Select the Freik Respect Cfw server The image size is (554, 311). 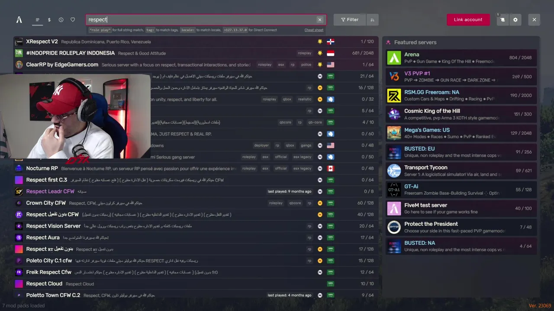pyautogui.click(x=196, y=272)
